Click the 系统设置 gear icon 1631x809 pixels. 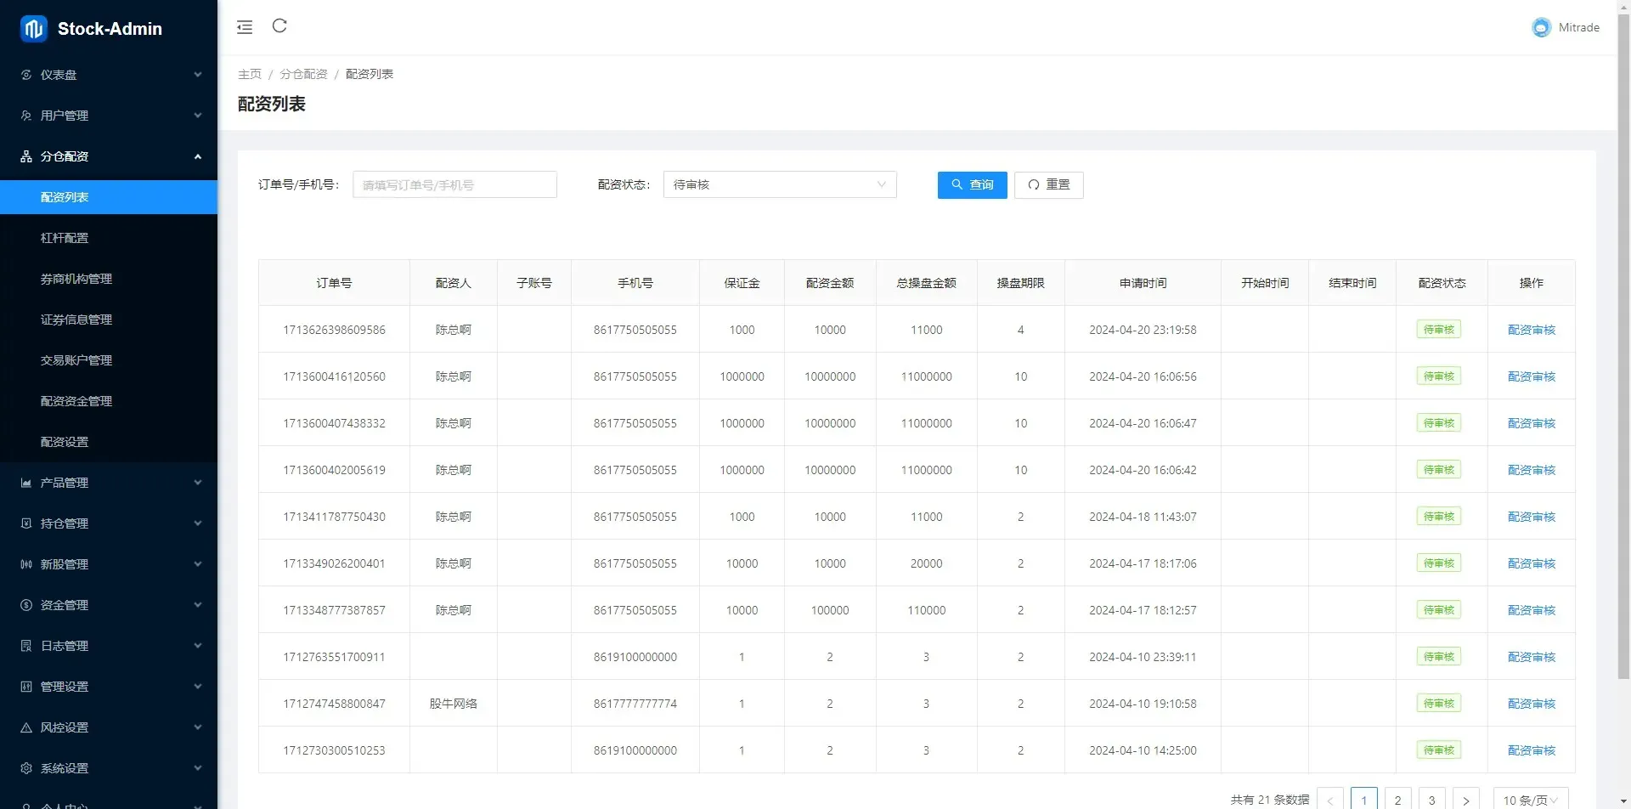point(26,768)
